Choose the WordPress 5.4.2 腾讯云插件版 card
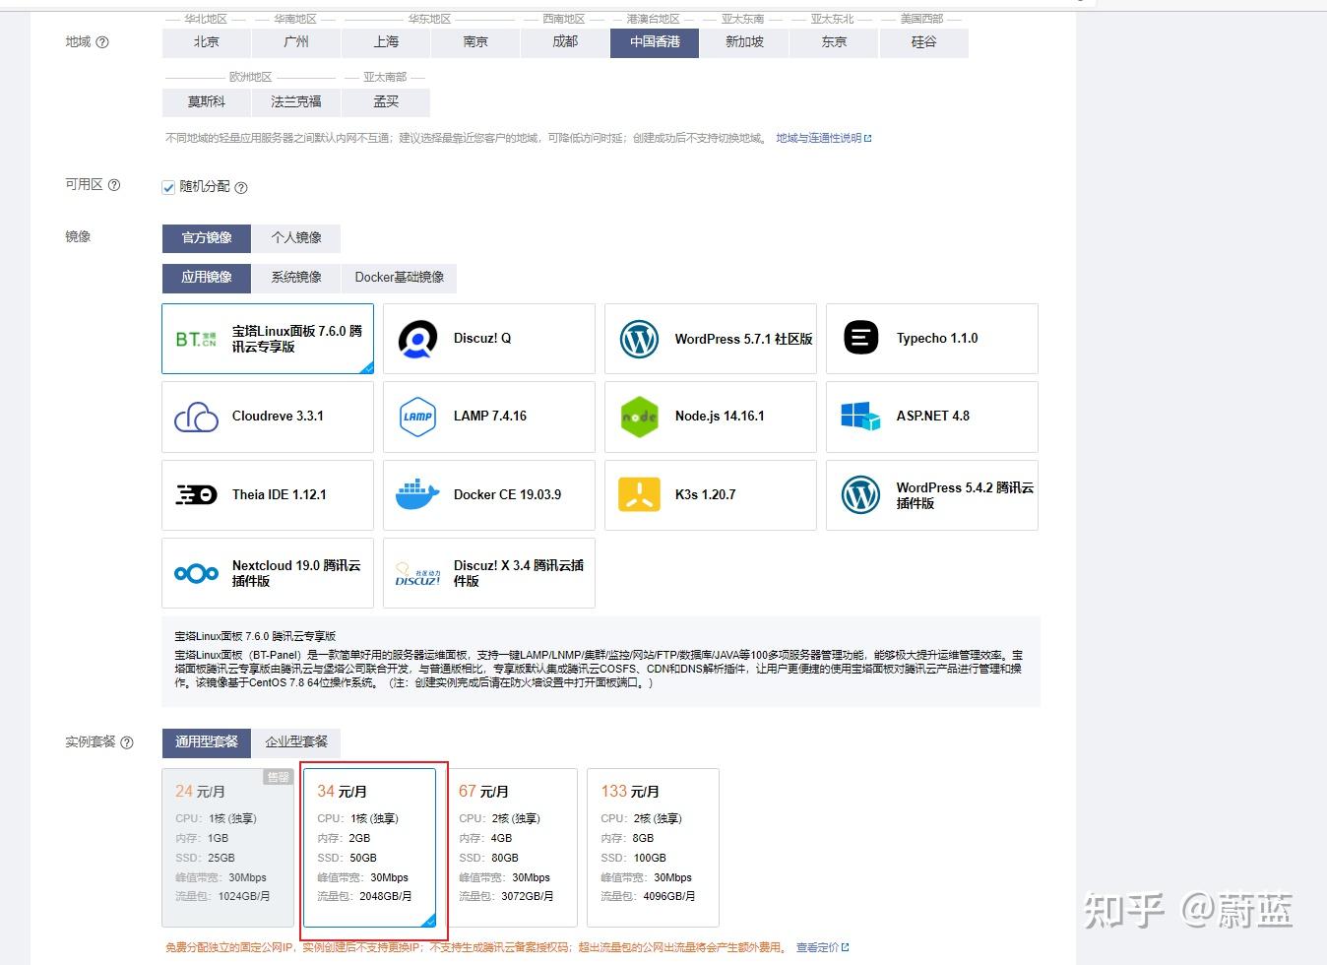Screen dimensions: 1327x965 tap(932, 494)
